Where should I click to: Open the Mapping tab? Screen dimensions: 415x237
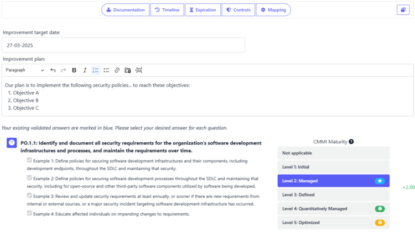coord(273,10)
